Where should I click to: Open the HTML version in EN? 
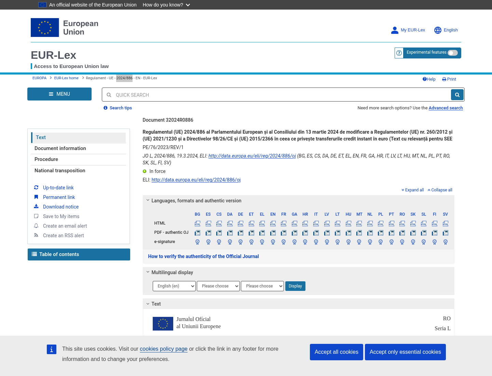pyautogui.click(x=273, y=224)
